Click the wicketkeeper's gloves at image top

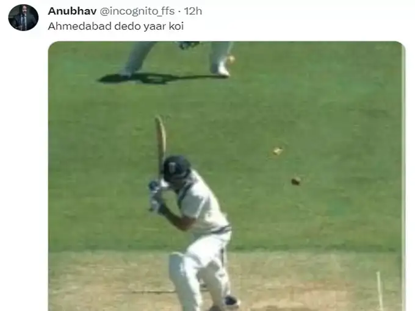189,45
